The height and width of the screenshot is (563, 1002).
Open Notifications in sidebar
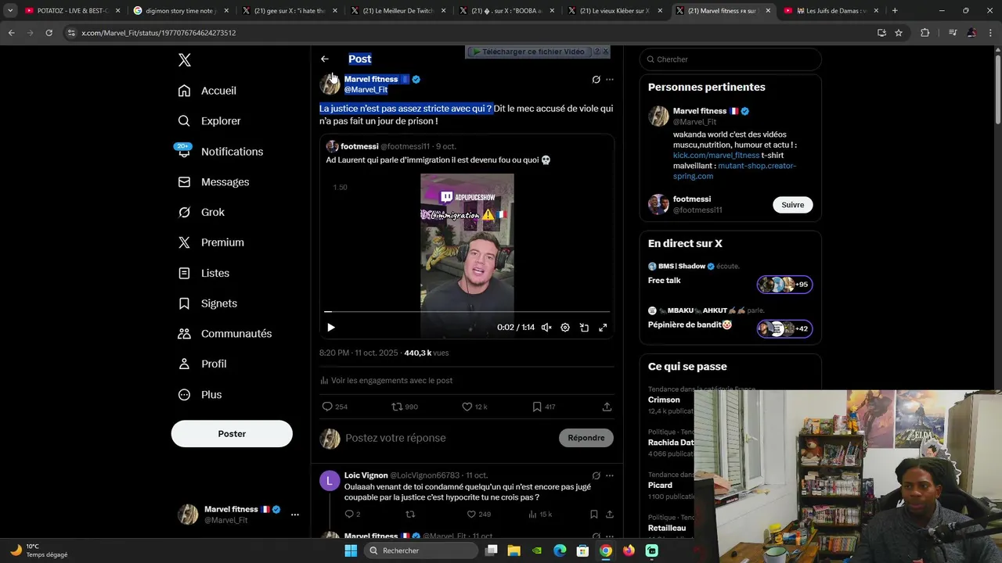coord(220,152)
